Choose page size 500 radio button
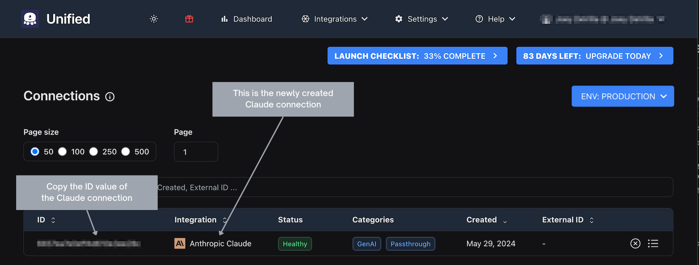Screen dimensions: 699x265 tap(126, 151)
